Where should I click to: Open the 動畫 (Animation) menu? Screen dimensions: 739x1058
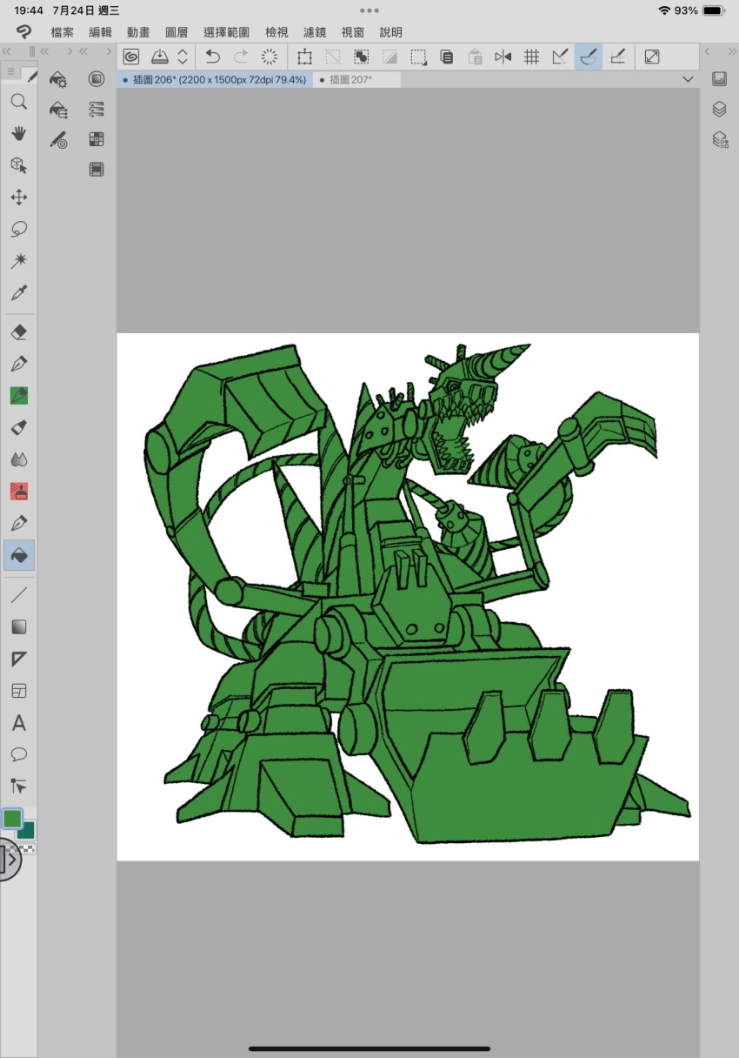point(138,32)
